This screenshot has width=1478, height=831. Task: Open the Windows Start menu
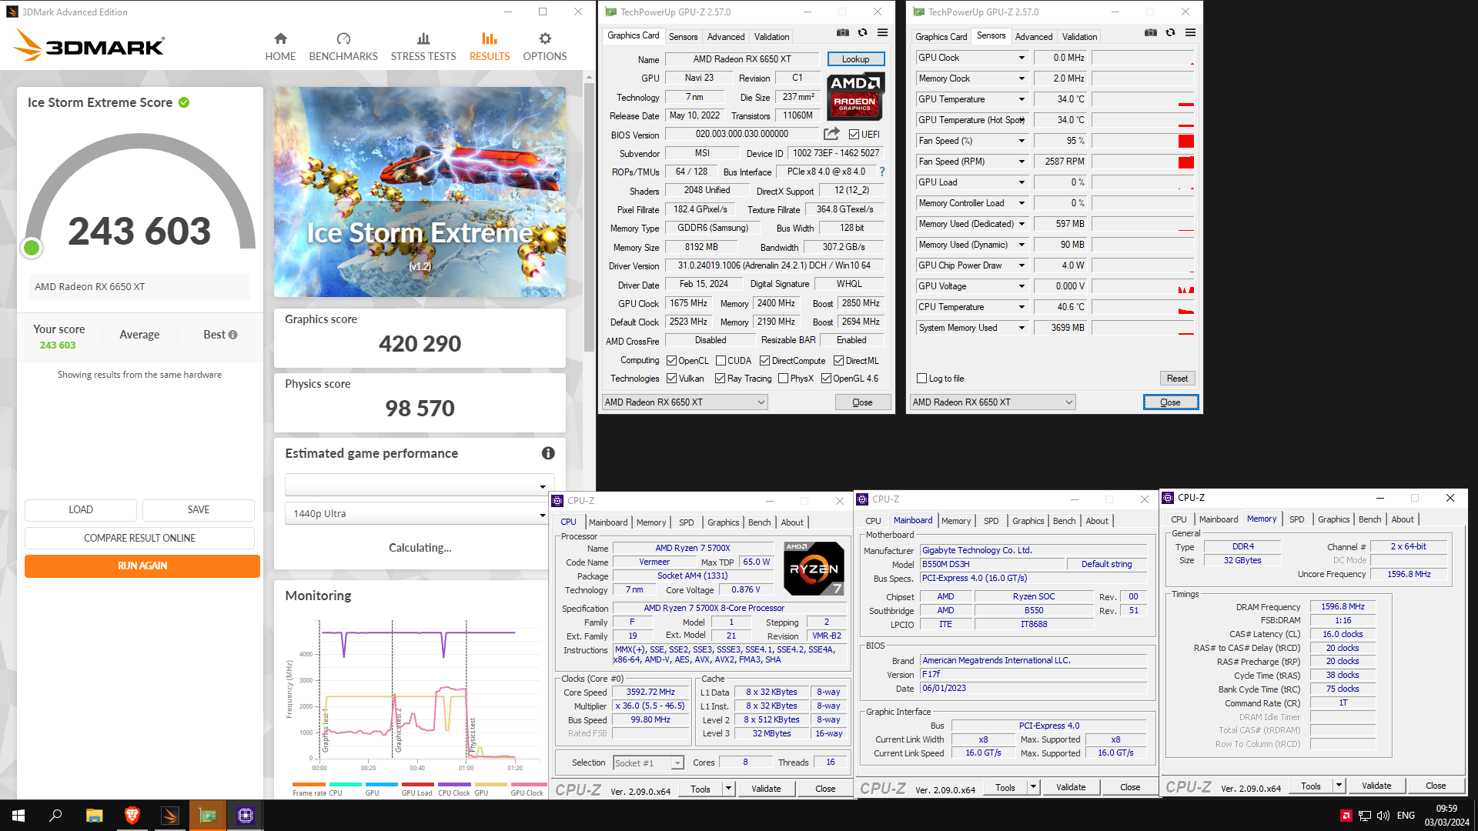(x=18, y=816)
